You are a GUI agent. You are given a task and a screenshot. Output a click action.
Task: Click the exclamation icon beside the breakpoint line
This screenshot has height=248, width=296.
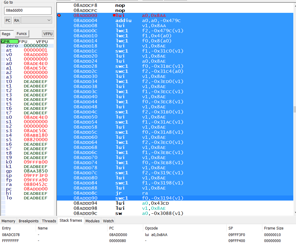[x=59, y=15]
